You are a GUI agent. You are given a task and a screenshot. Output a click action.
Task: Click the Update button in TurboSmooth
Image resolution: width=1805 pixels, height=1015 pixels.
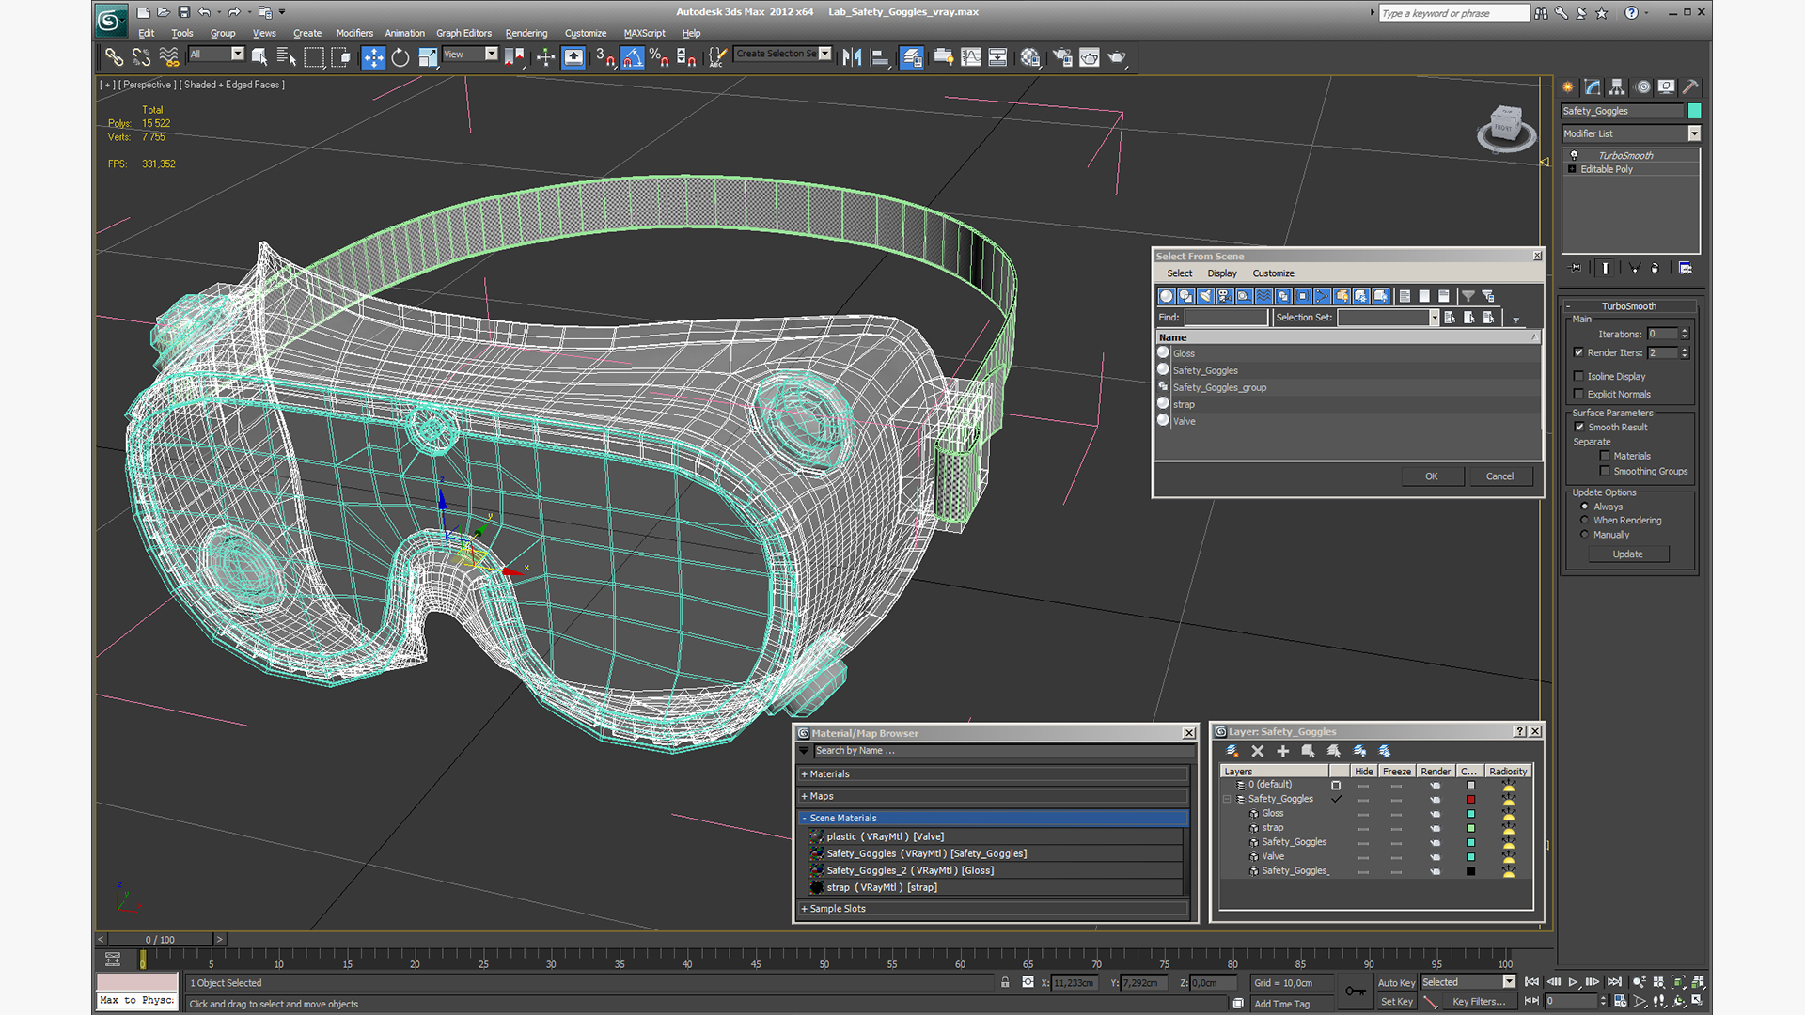1627,554
